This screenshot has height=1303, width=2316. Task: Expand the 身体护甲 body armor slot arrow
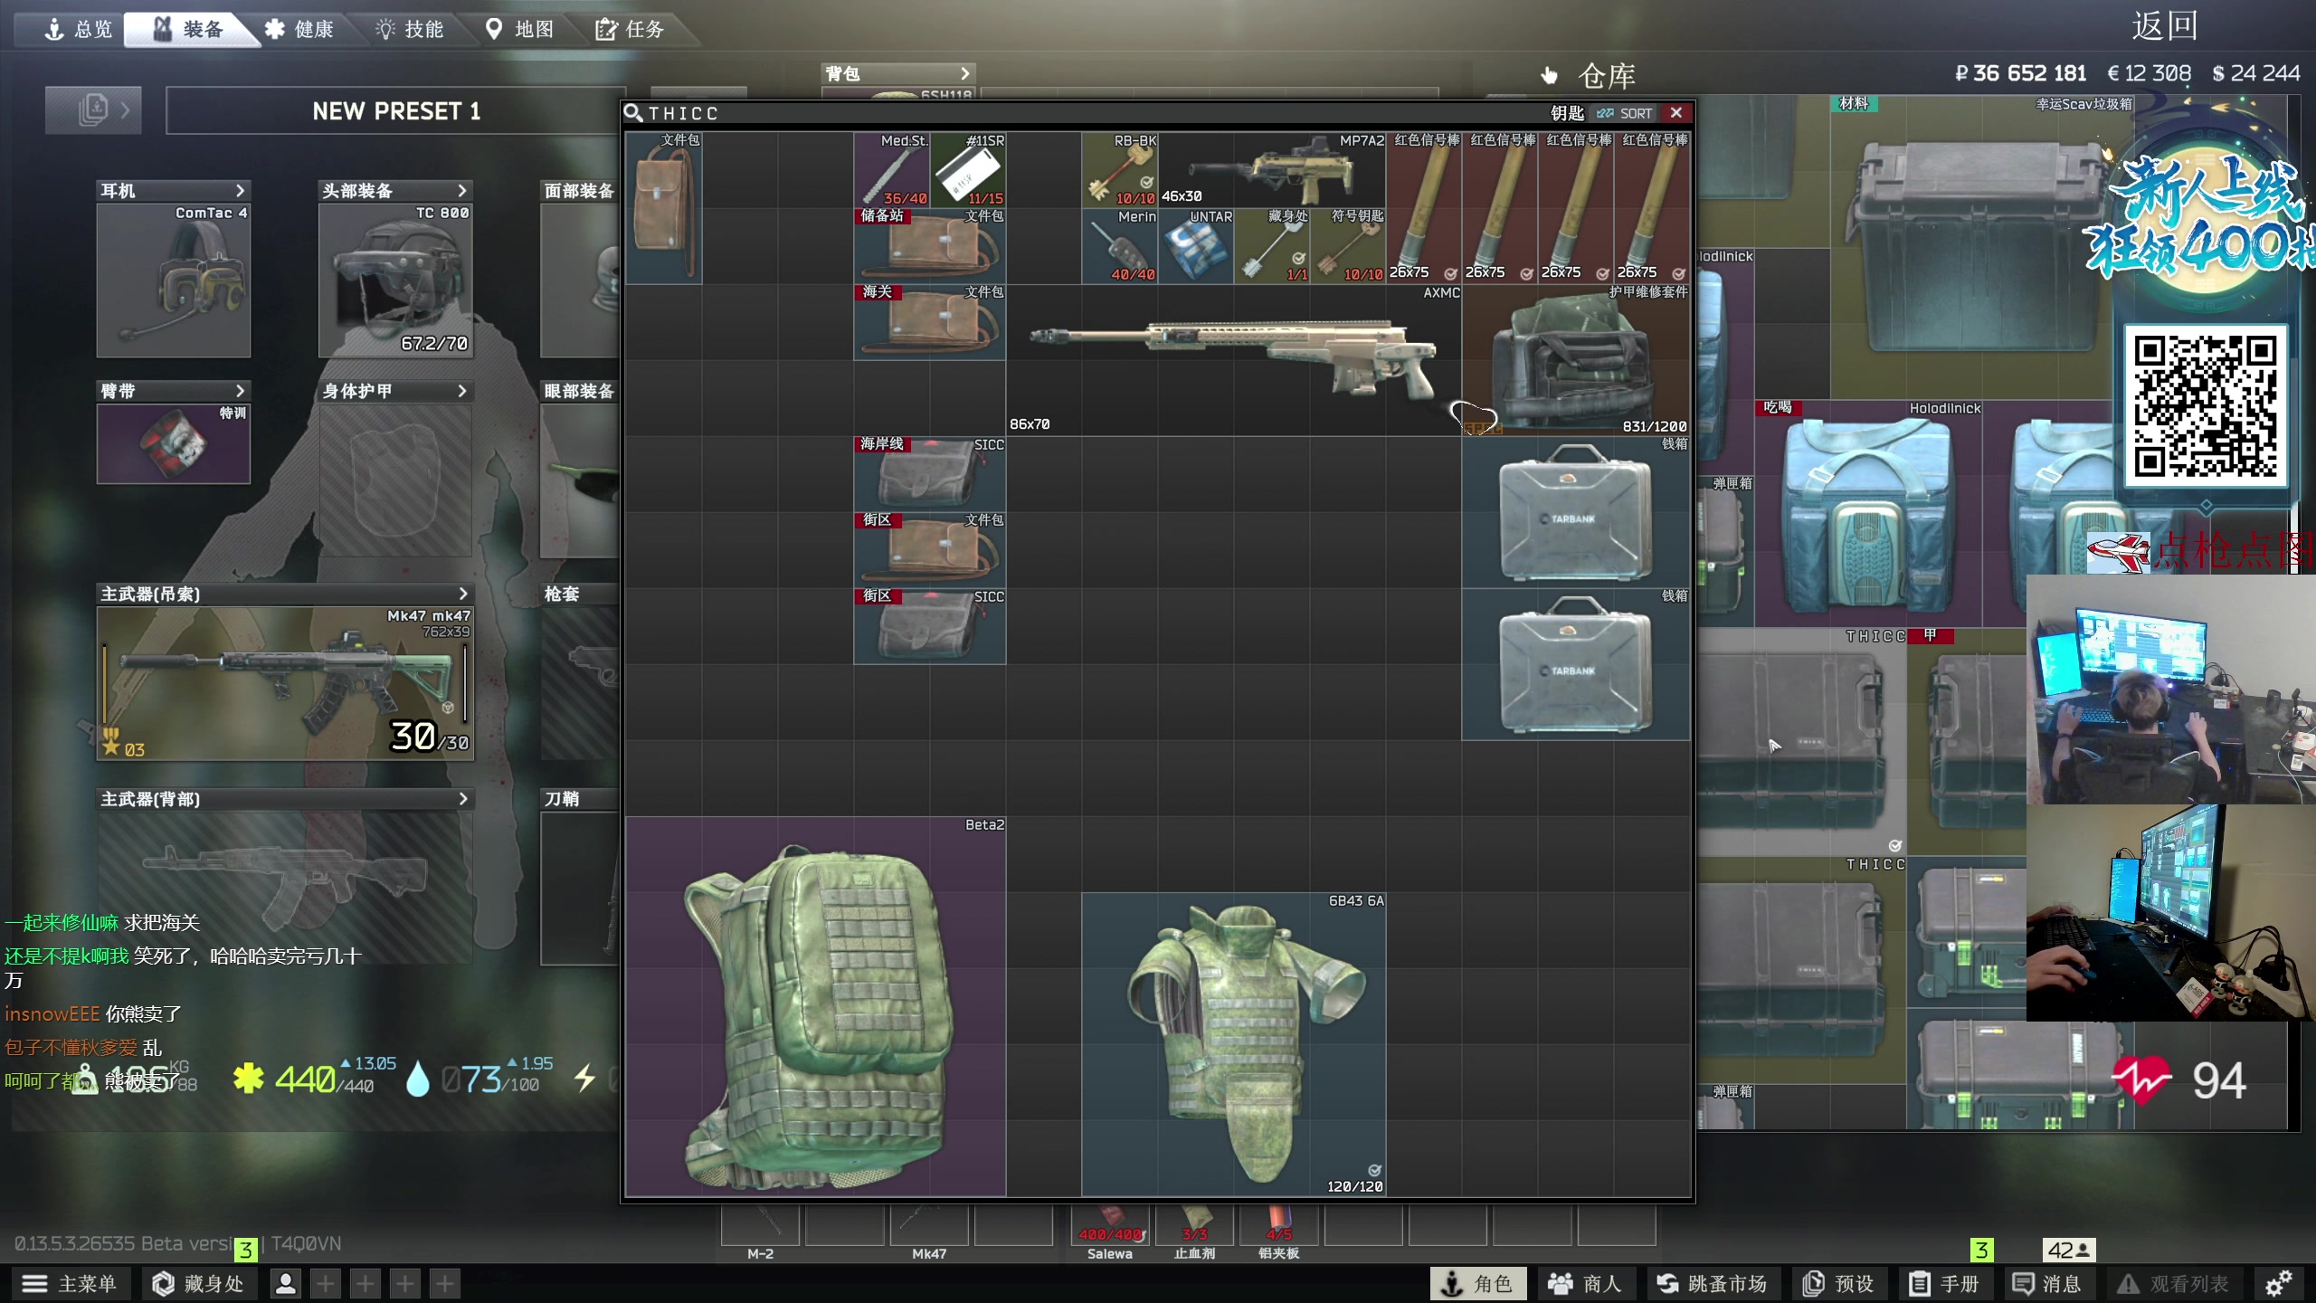point(462,391)
